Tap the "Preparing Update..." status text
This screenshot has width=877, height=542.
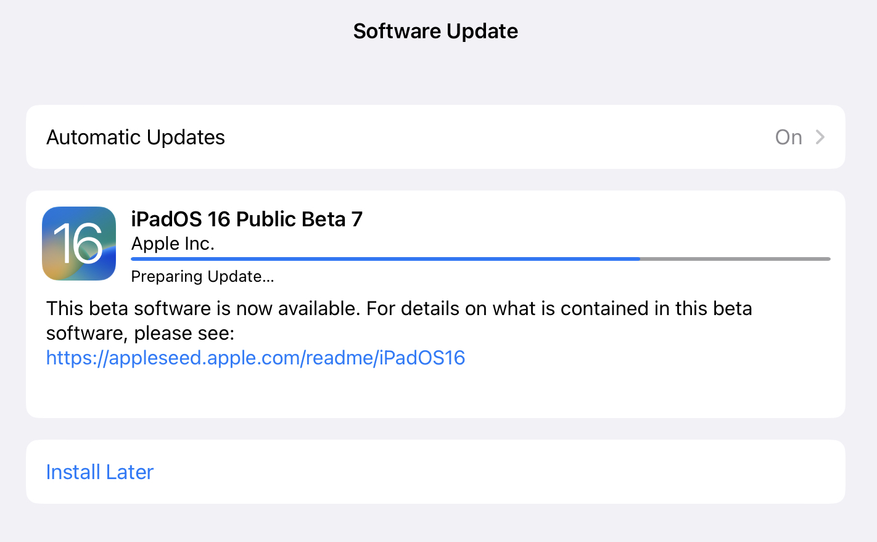click(202, 276)
